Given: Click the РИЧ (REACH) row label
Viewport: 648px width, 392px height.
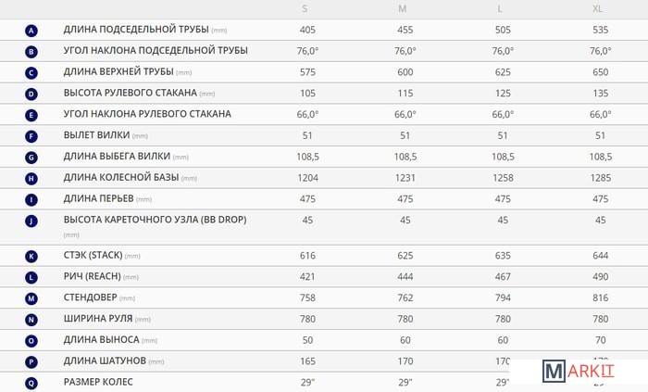Looking at the screenshot, I should [x=93, y=276].
